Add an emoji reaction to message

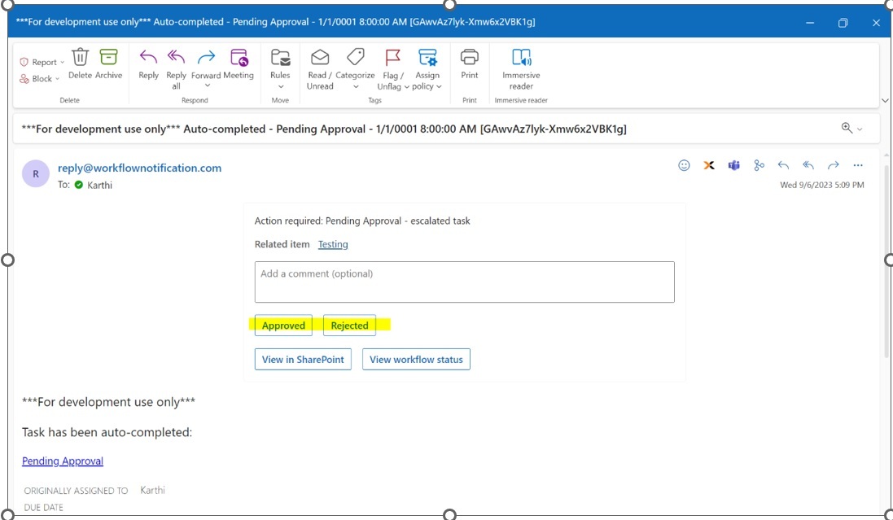click(684, 165)
